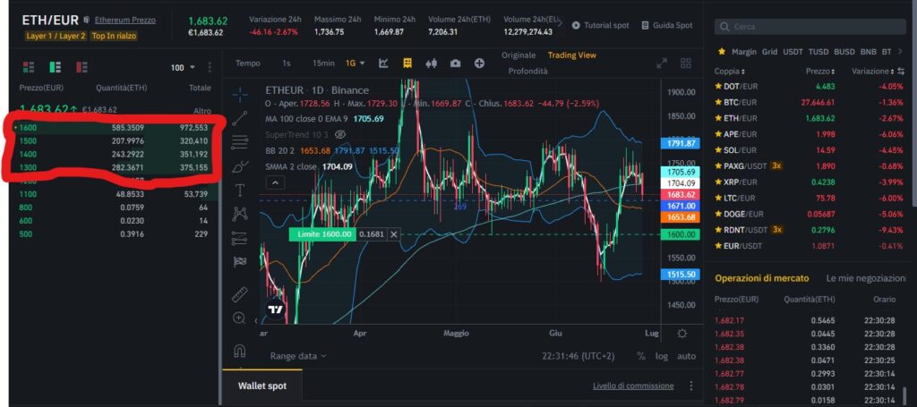Select the crosshair cursor tool
The height and width of the screenshot is (407, 917).
[240, 93]
